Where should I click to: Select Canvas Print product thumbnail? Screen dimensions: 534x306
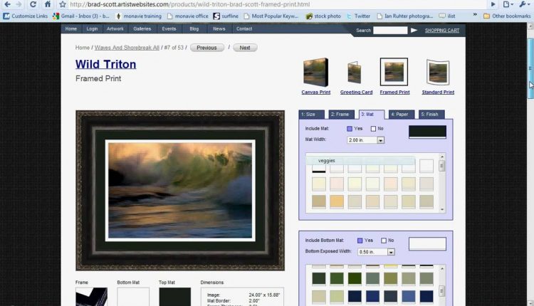(315, 72)
